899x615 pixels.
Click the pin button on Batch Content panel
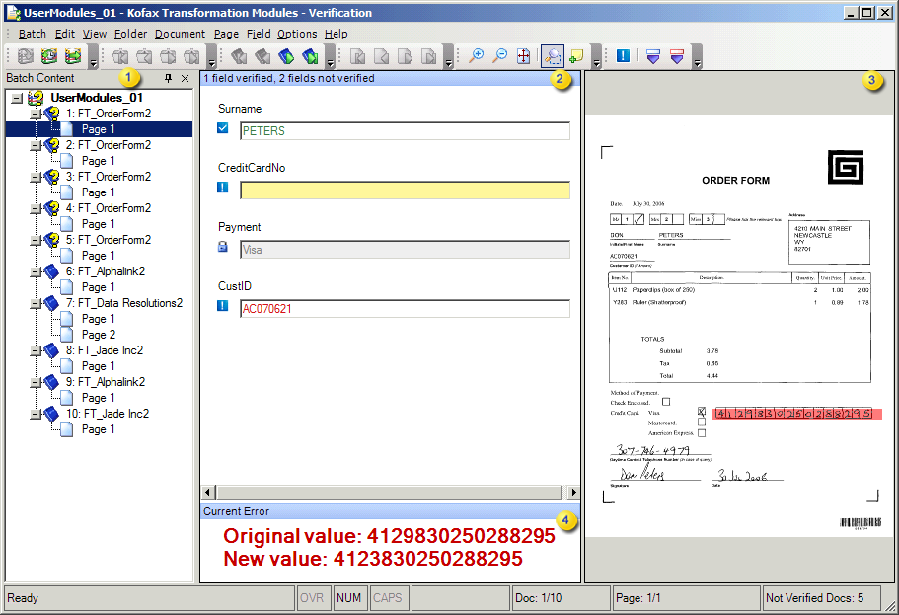click(166, 78)
